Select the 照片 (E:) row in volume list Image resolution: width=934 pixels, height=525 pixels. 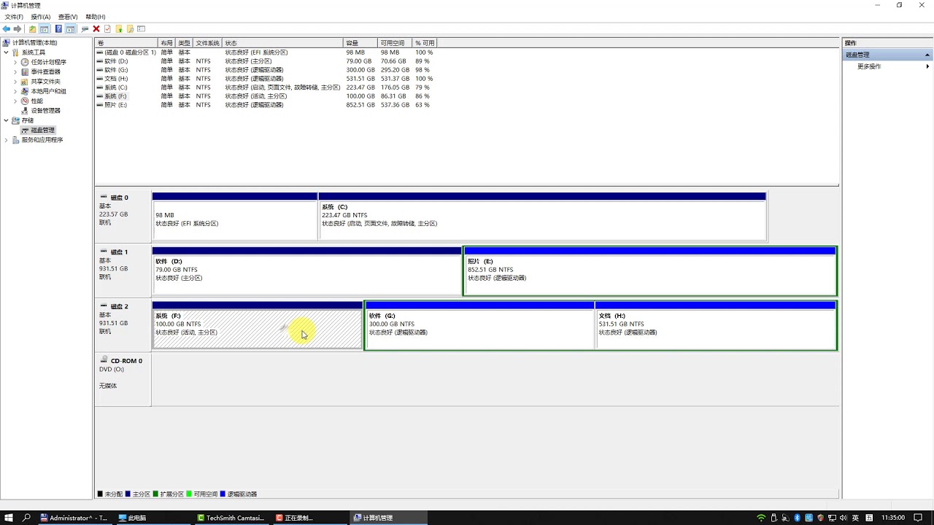pos(266,105)
